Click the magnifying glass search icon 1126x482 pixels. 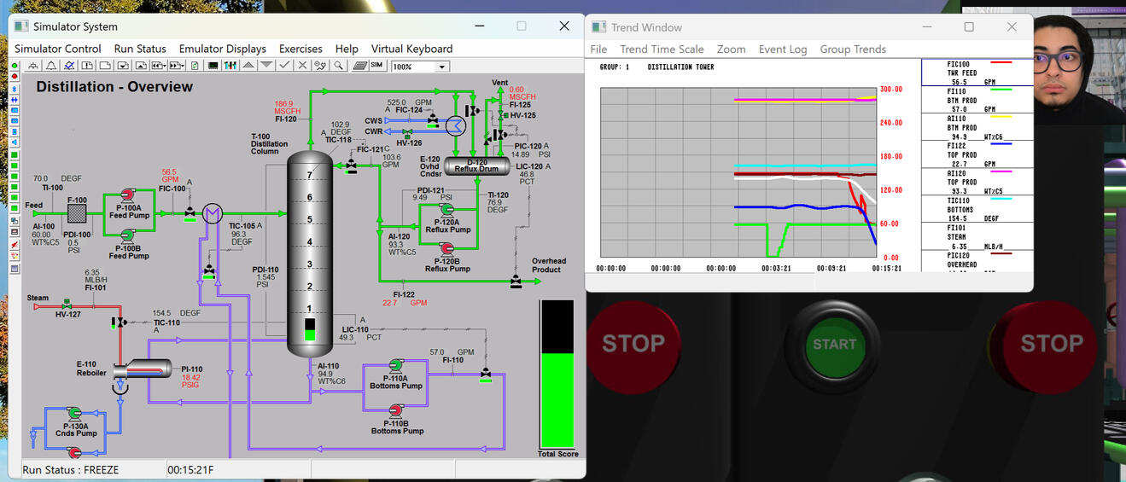click(x=339, y=66)
